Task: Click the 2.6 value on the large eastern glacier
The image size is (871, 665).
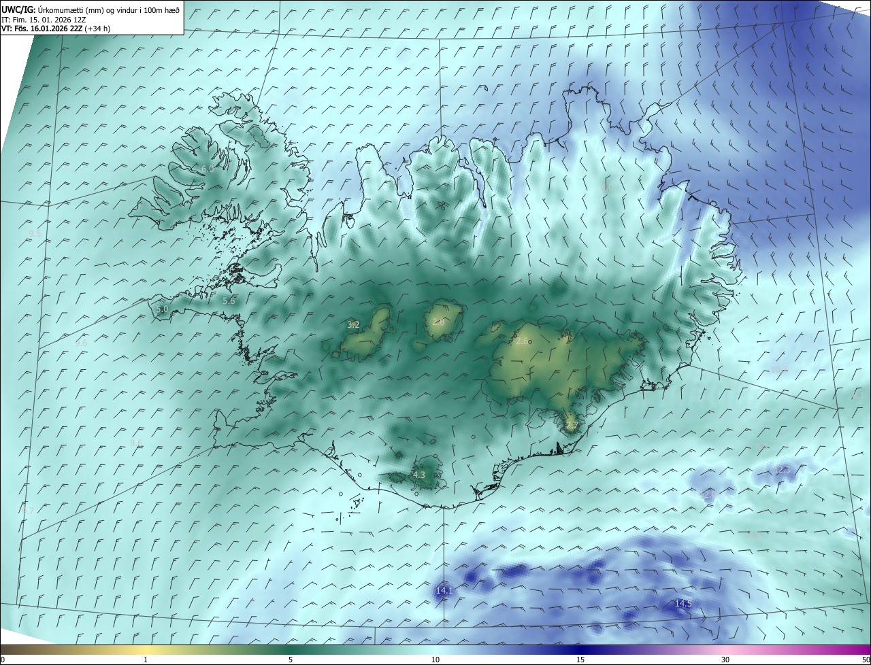Action: pyautogui.click(x=523, y=341)
